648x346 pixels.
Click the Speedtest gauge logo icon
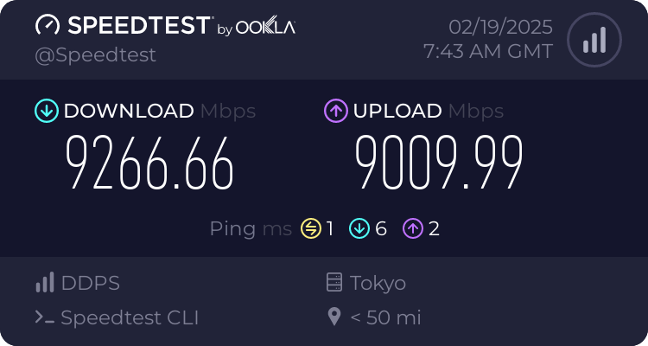(x=48, y=25)
